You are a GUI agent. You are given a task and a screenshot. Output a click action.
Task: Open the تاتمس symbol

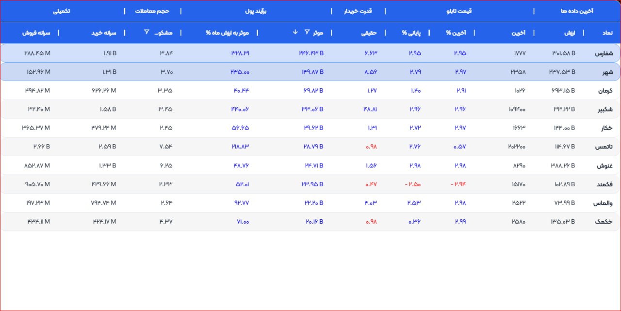point(604,147)
